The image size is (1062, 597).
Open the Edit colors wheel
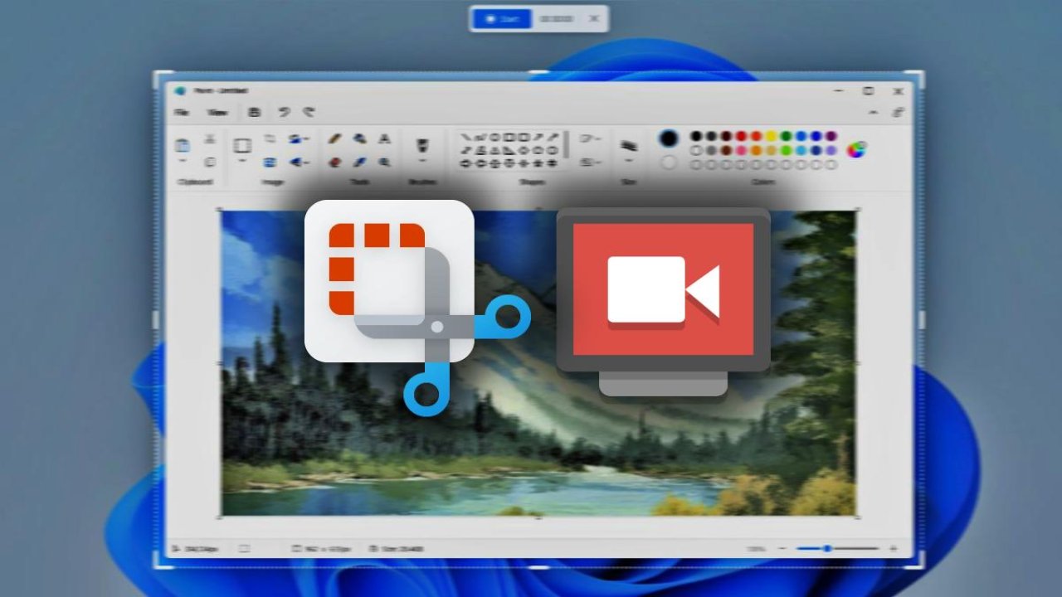856,150
